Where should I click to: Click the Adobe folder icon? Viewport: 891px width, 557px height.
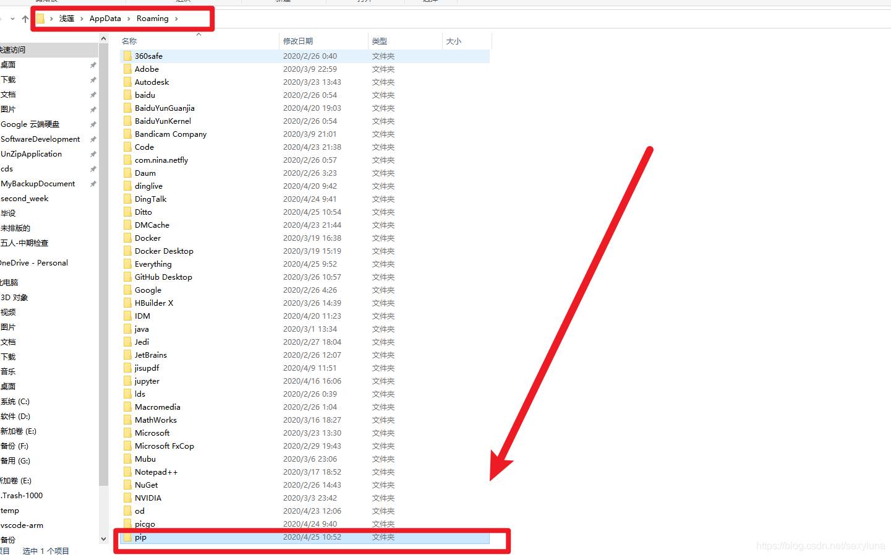pyautogui.click(x=127, y=69)
